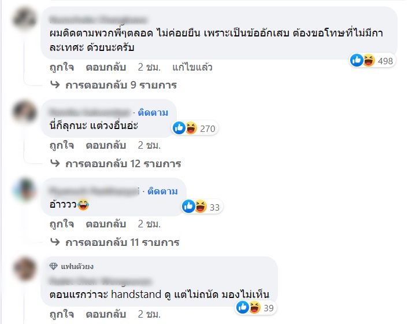Open the second commenter's avatar
408x324 pixels.
point(25,110)
